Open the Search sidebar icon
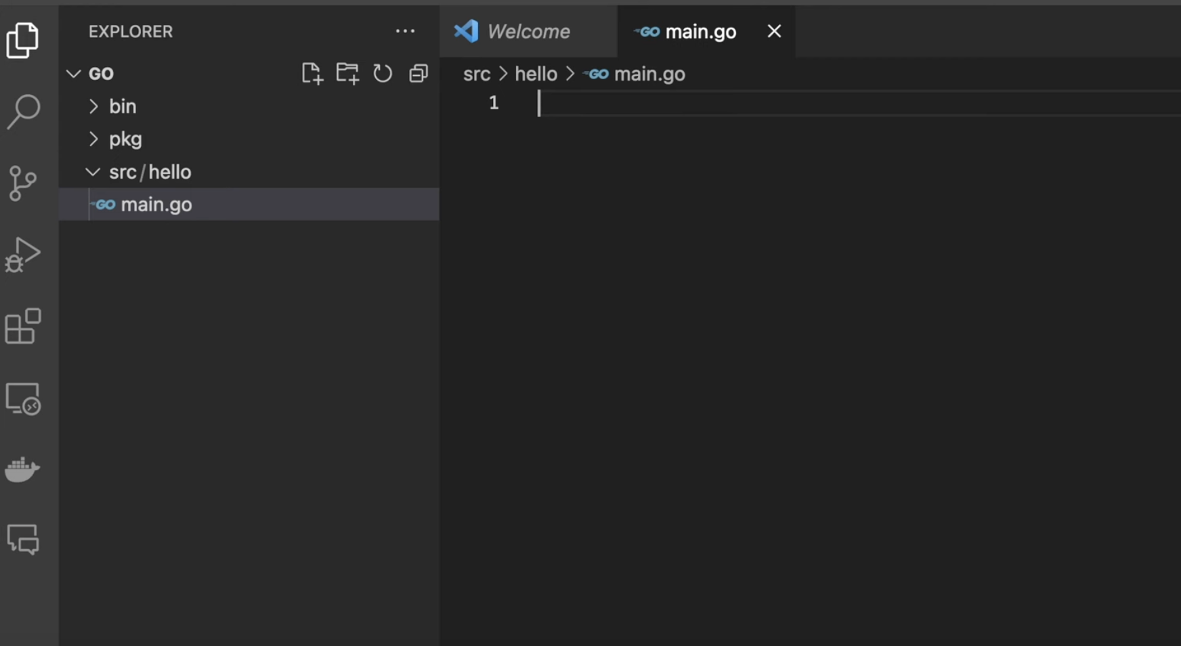 tap(24, 110)
